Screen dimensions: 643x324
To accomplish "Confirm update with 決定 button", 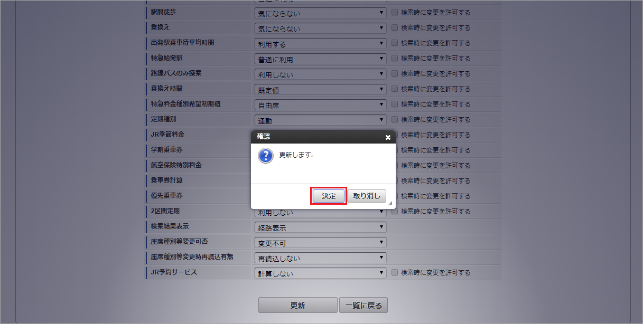I will click(x=329, y=196).
